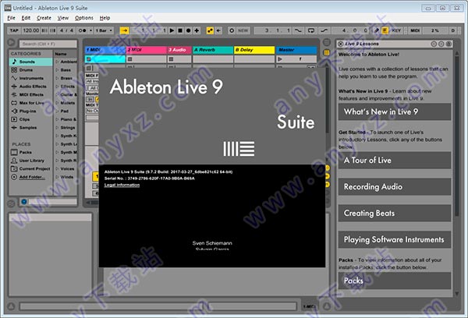Toggle the computer MIDI keyboard button
Screen dimensions: 468x318
(385, 30)
